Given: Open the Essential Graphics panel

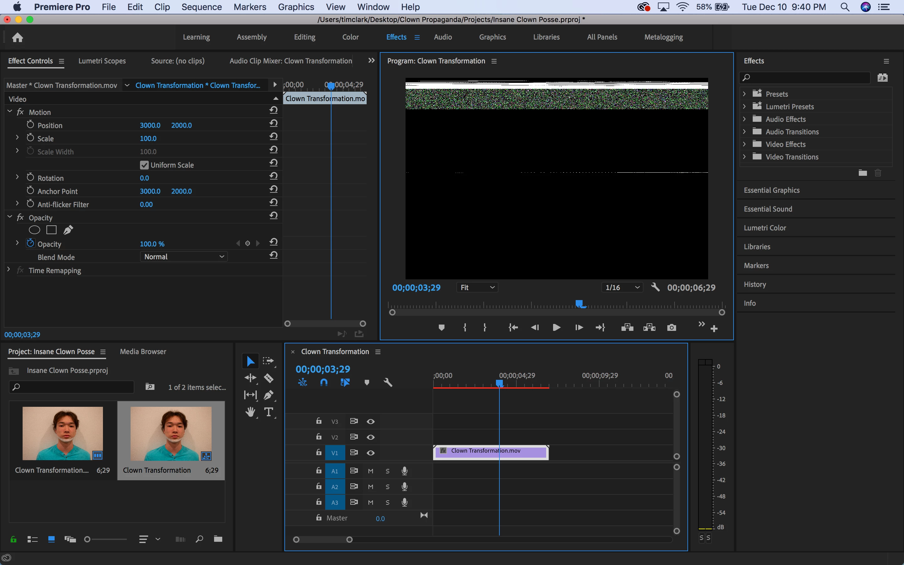Looking at the screenshot, I should [772, 190].
